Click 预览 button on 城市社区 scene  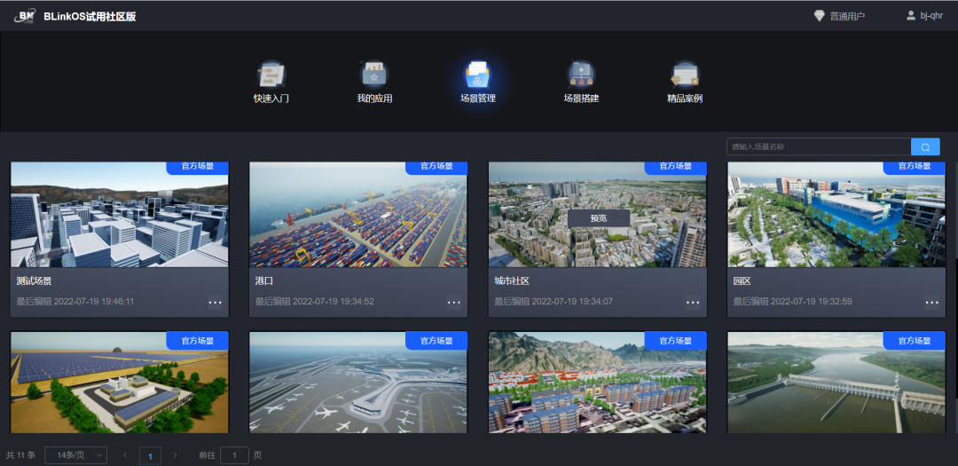pos(598,218)
